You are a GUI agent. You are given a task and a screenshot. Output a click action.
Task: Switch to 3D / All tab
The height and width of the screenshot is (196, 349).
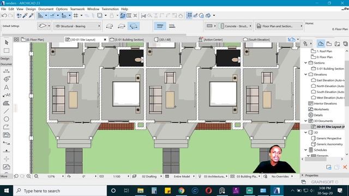(x=163, y=40)
